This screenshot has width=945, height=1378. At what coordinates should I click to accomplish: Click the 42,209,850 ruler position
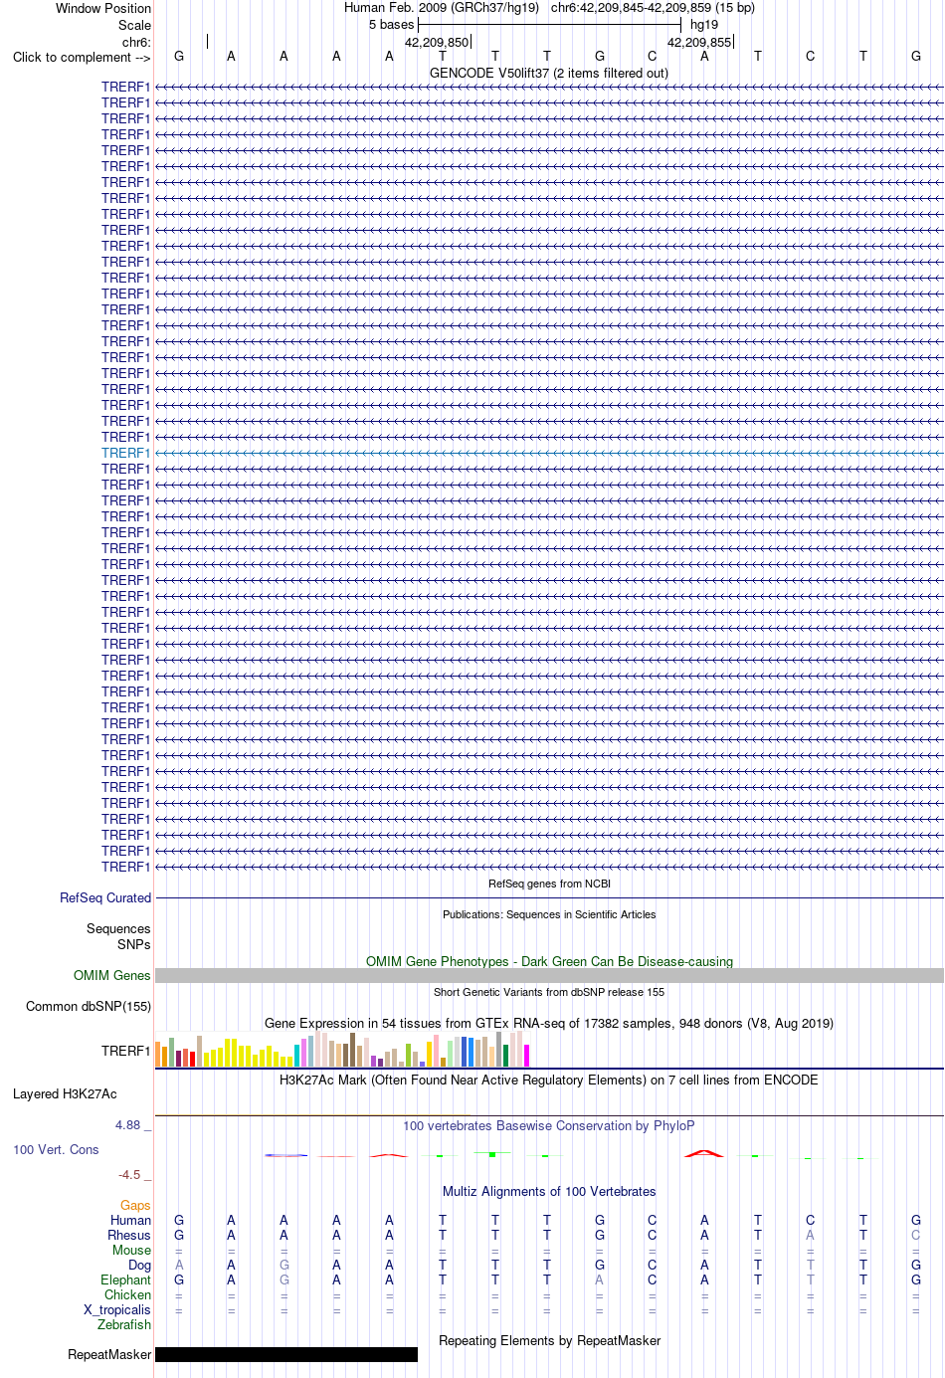(437, 43)
